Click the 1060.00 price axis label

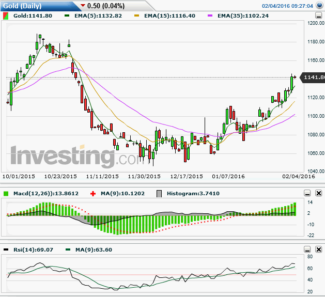[x=316, y=153]
